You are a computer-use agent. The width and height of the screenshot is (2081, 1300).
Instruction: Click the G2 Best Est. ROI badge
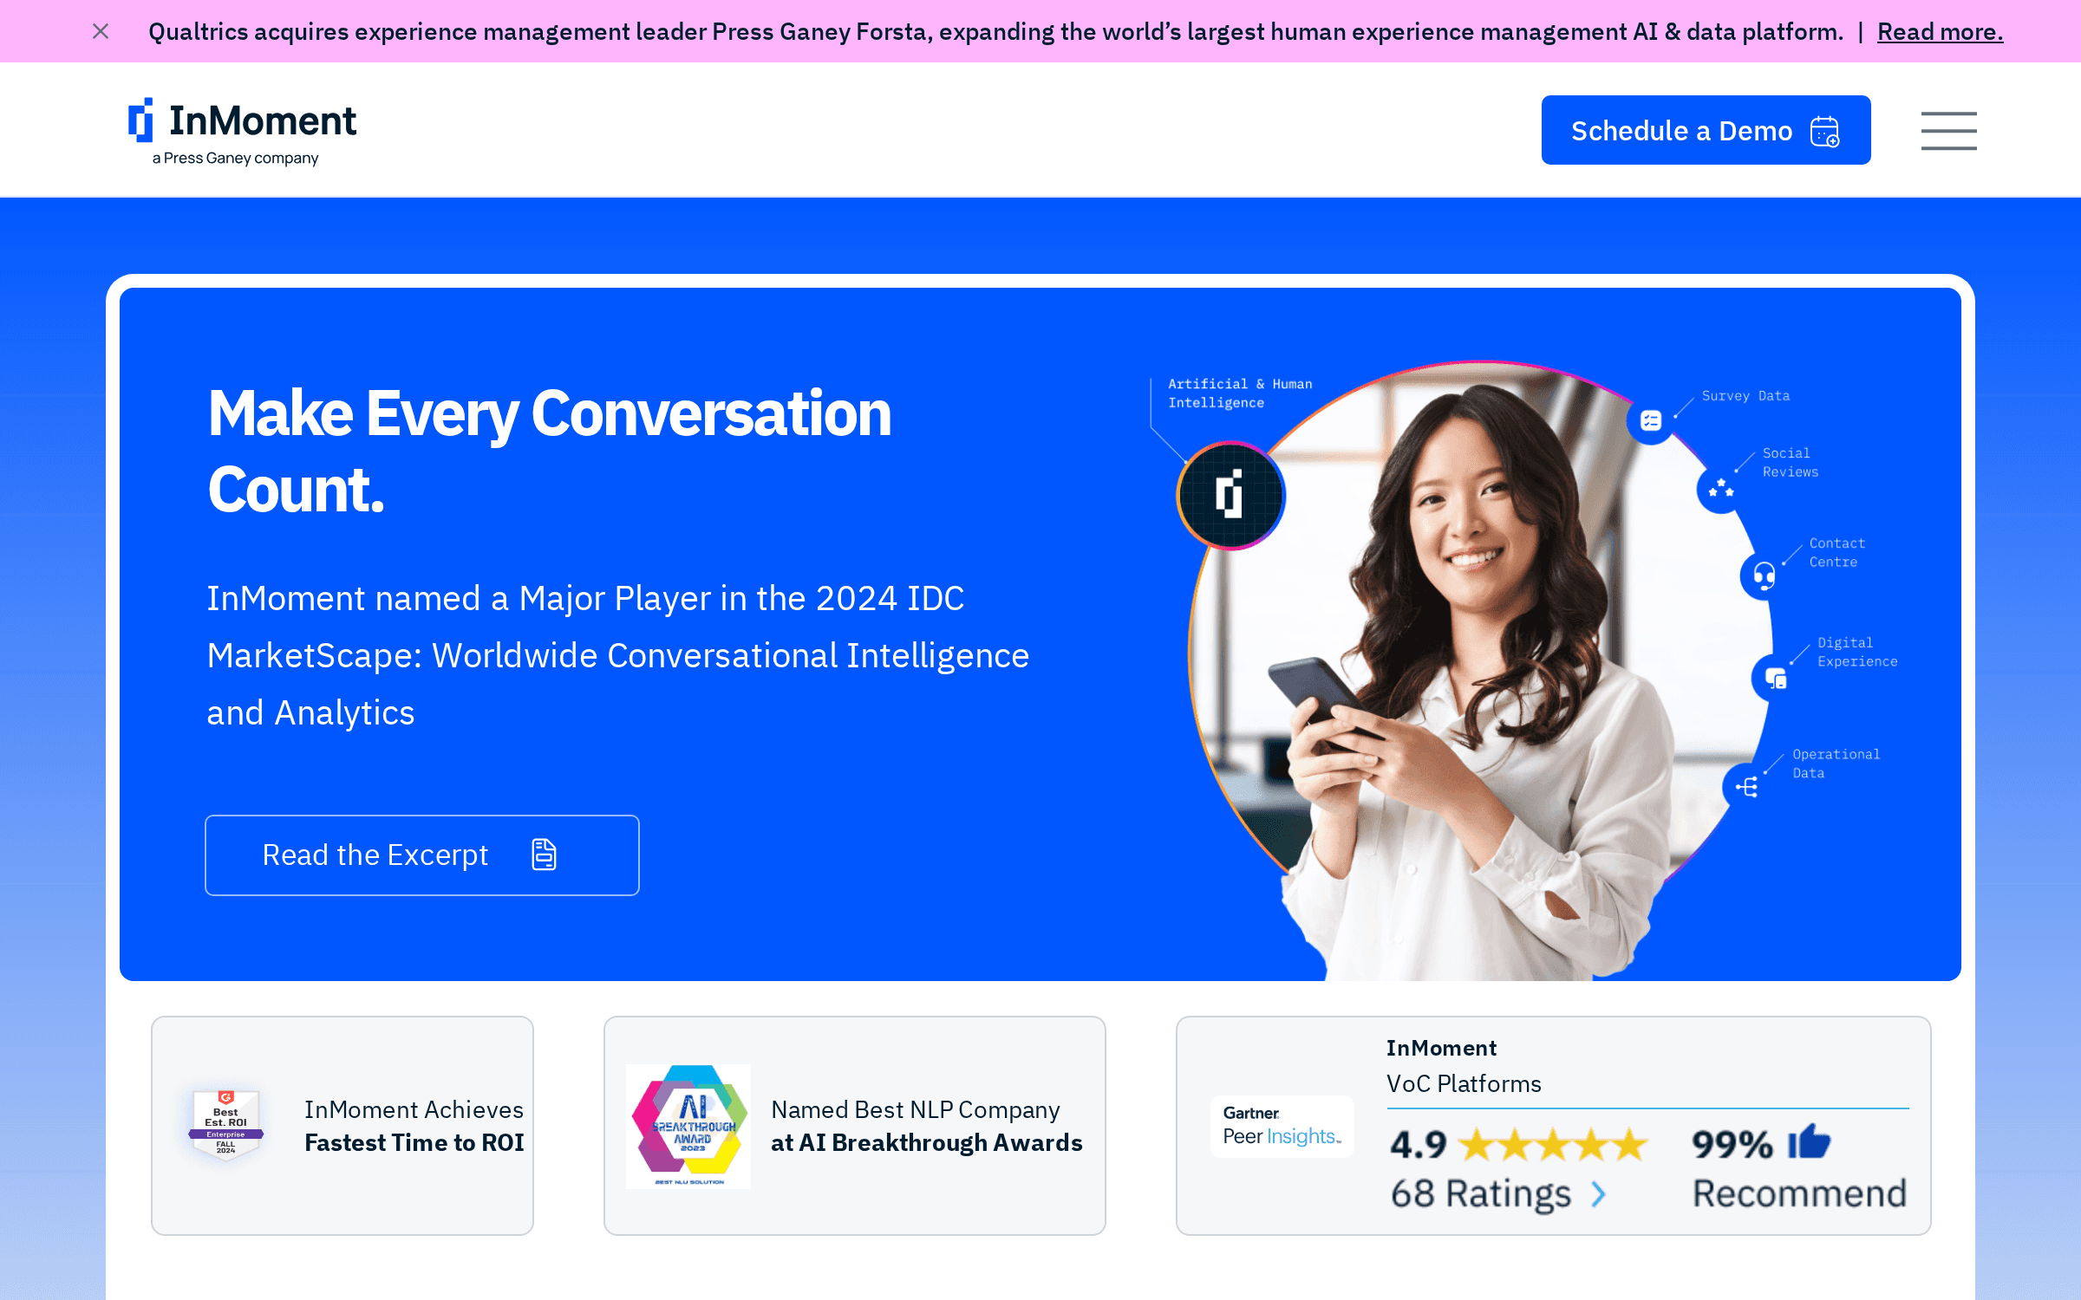(x=225, y=1125)
